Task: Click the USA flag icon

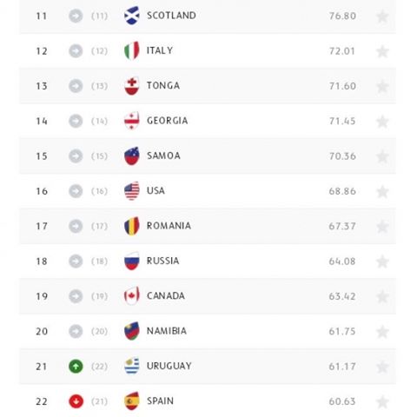Action: tap(132, 191)
